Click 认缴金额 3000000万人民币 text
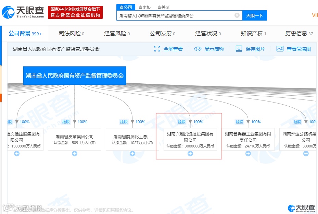This screenshot has width=318, height=214. click(190, 146)
